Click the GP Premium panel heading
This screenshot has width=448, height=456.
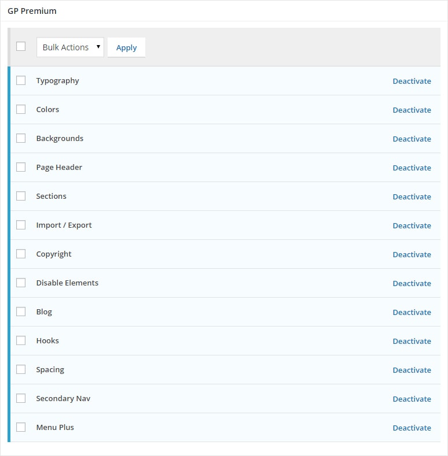(x=32, y=11)
